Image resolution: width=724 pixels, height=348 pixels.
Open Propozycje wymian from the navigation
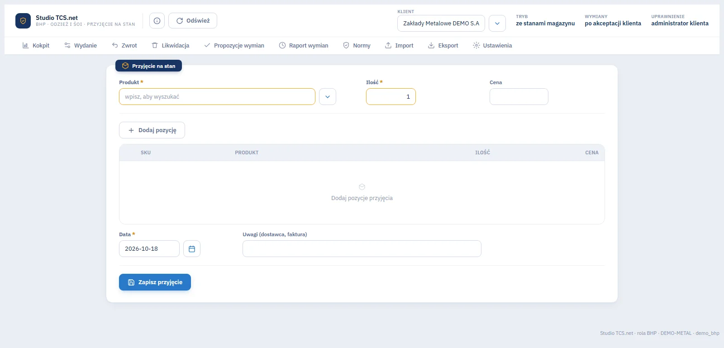click(x=234, y=46)
